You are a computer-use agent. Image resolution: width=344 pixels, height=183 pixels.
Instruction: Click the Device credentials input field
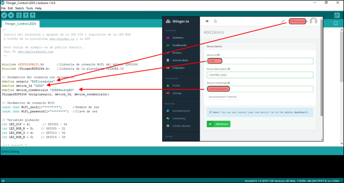pos(260,89)
